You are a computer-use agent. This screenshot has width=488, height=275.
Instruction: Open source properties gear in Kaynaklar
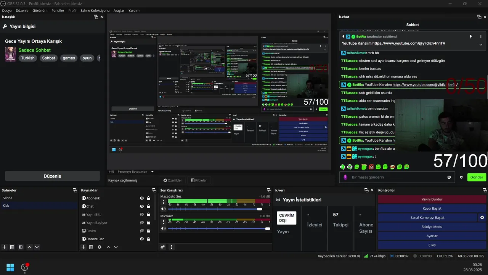click(100, 247)
